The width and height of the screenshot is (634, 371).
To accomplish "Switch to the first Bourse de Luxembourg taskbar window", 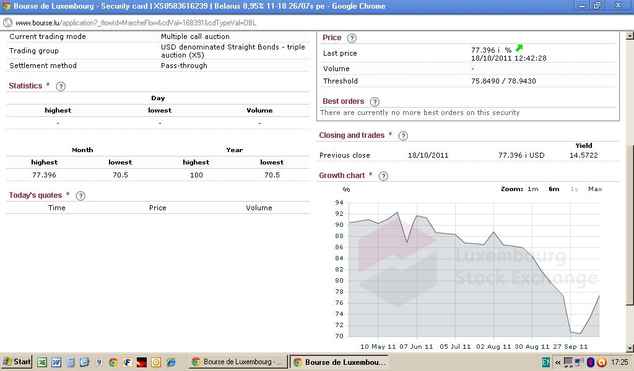I will coord(237,362).
